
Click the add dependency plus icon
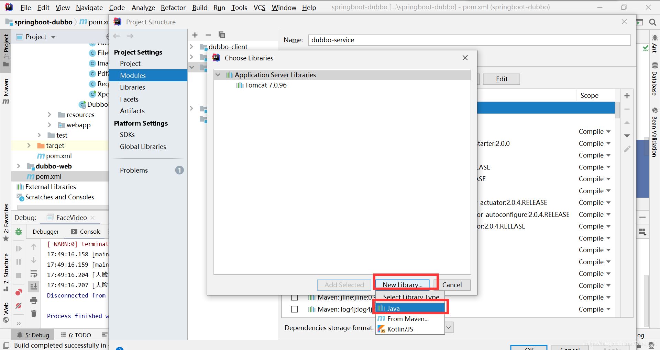(x=627, y=96)
